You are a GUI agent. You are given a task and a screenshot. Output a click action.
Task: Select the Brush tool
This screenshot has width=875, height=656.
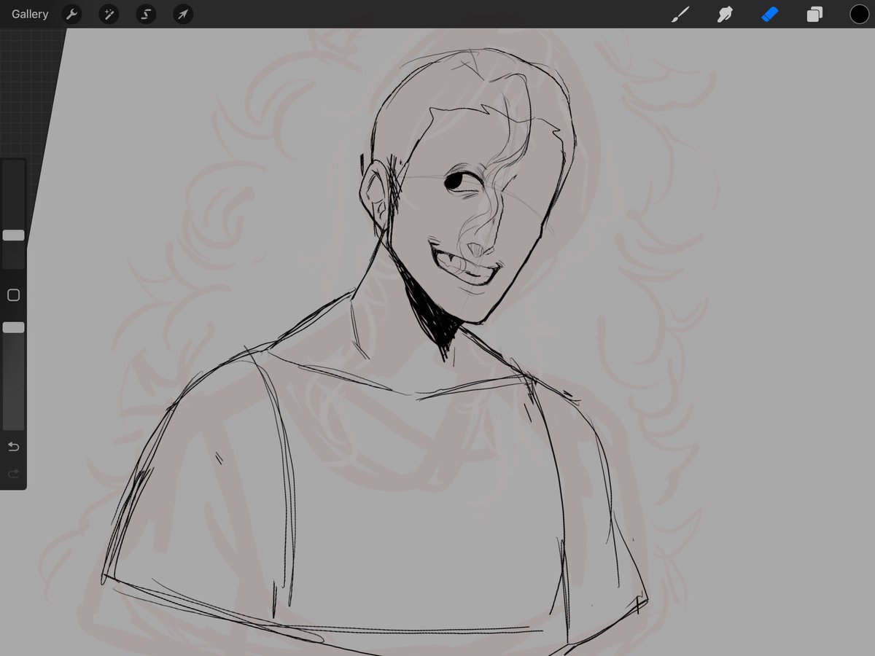coord(680,14)
